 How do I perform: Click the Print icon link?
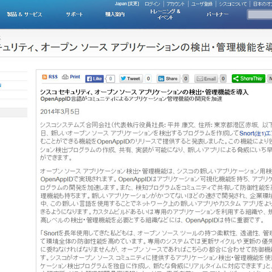(x=71, y=77)
